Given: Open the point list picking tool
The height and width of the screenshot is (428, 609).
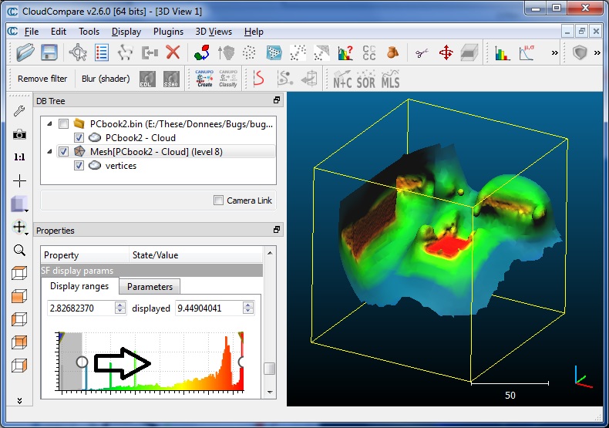Looking at the screenshot, I should [x=102, y=52].
